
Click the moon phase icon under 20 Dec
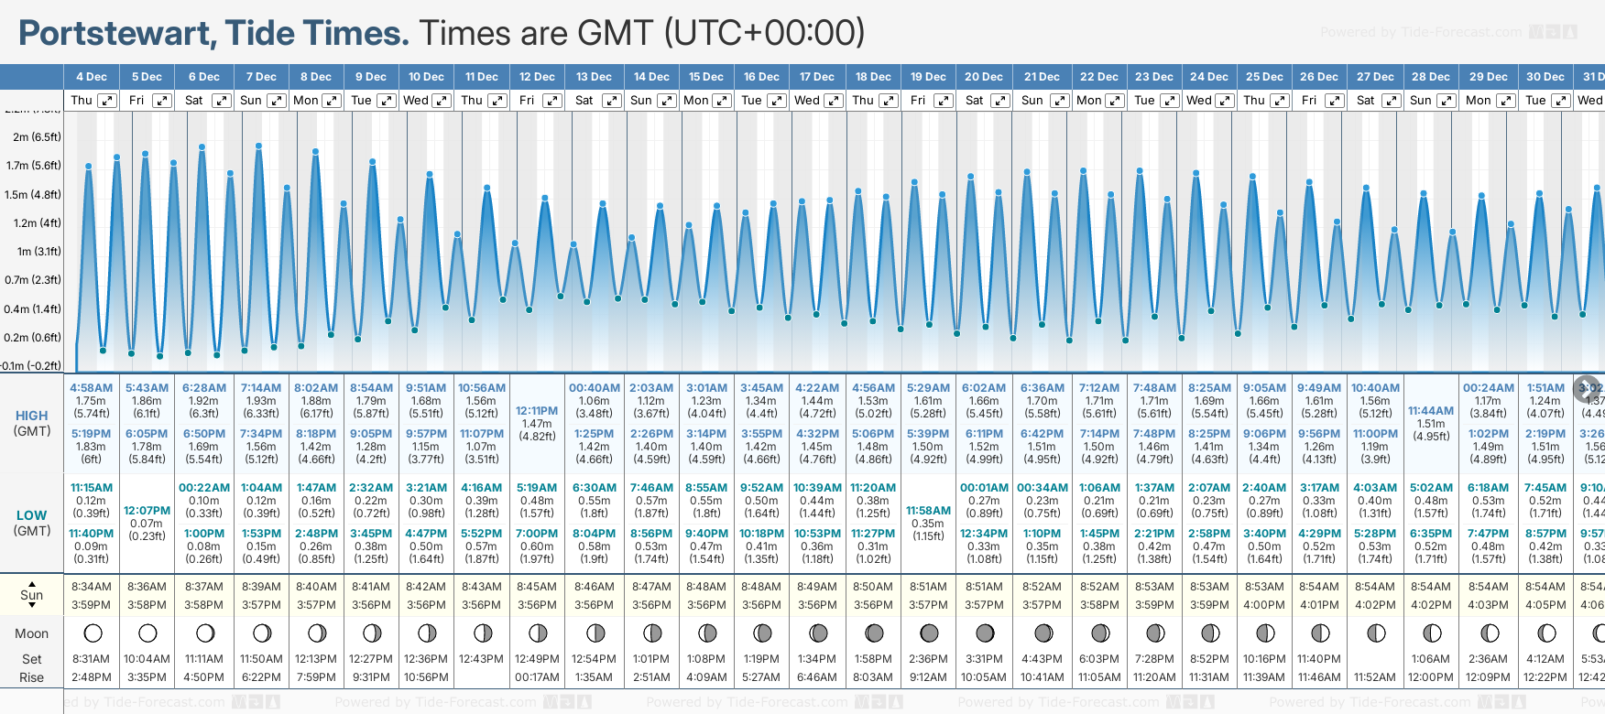[985, 633]
